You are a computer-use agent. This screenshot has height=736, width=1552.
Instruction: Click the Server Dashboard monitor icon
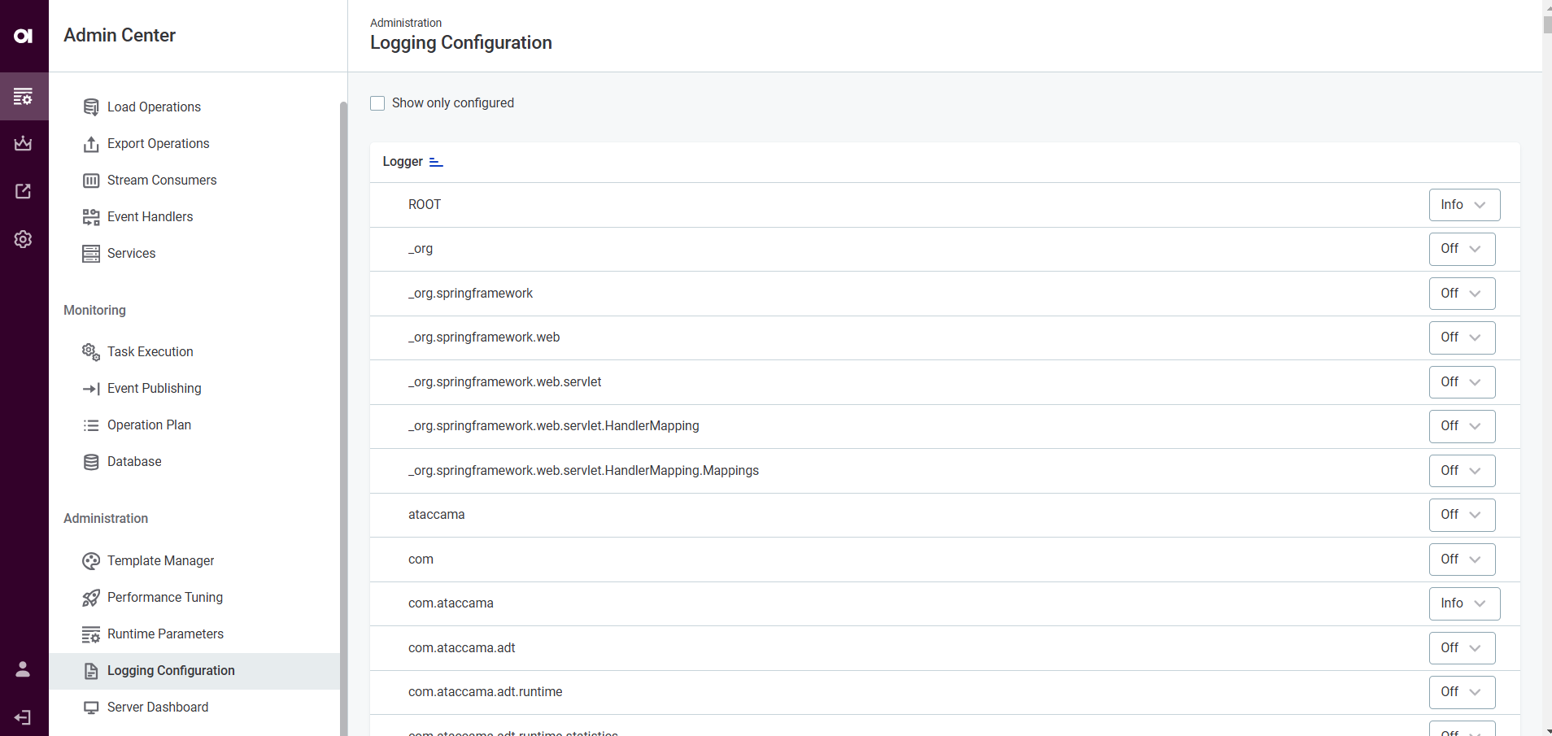point(91,707)
